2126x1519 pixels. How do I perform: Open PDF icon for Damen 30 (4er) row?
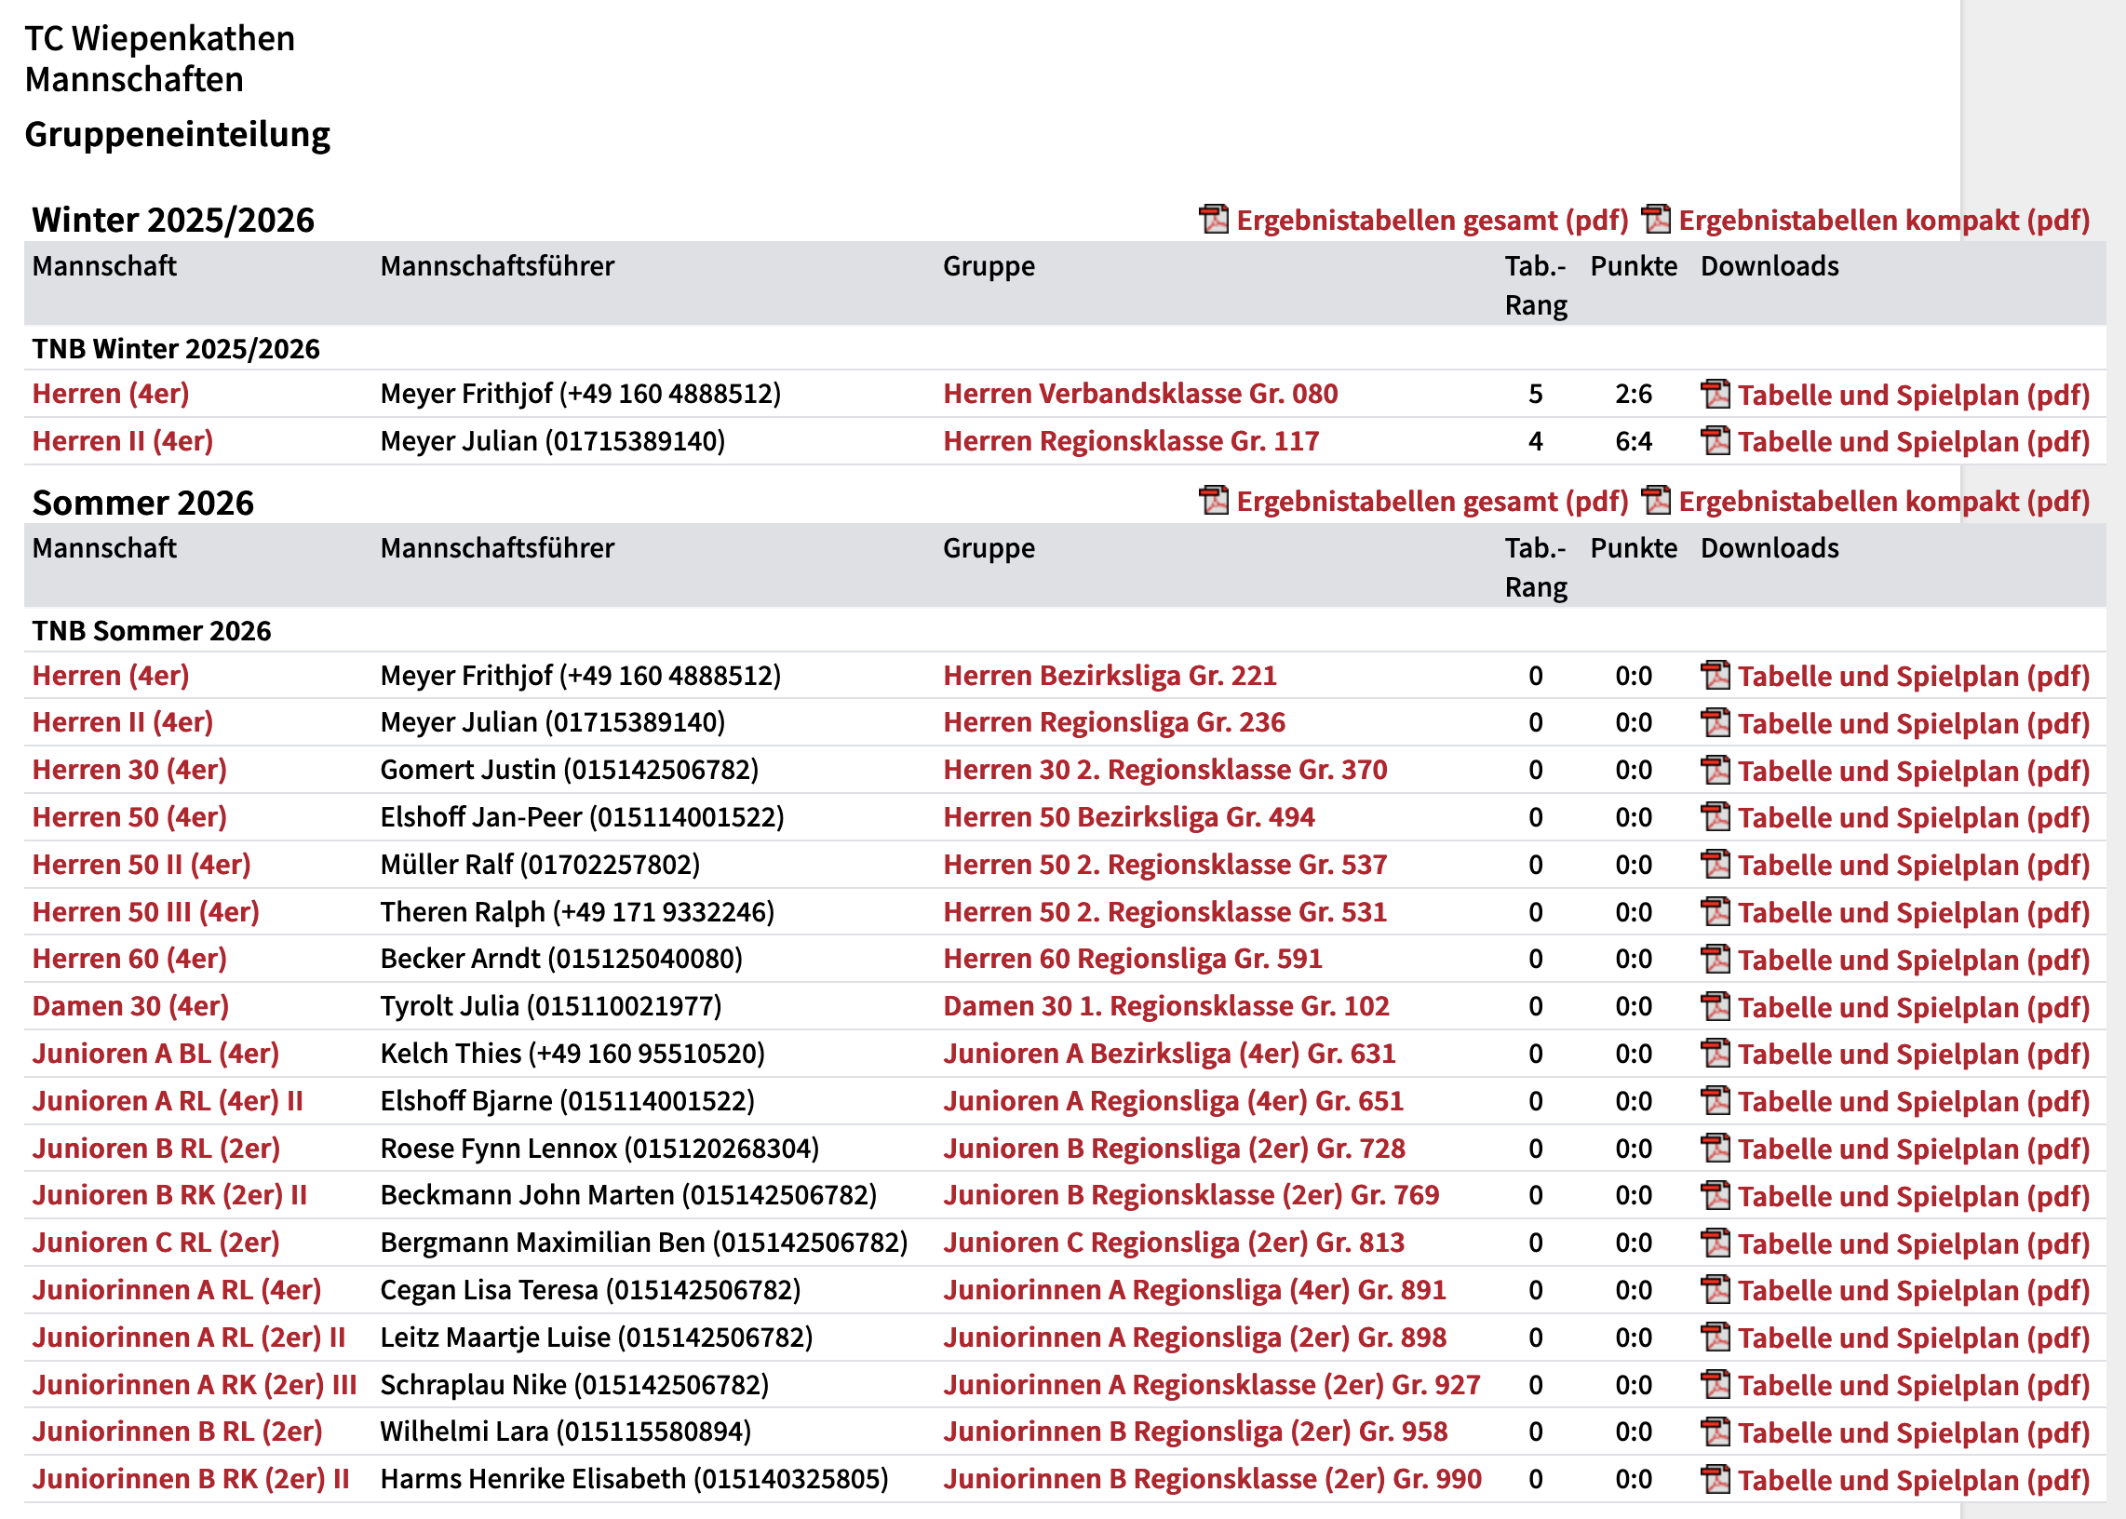pos(1717,1006)
